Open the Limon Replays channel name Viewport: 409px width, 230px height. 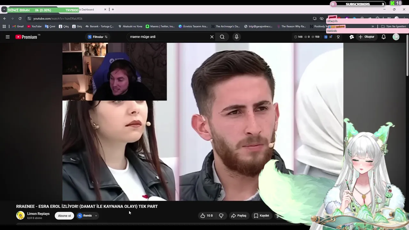click(x=38, y=214)
